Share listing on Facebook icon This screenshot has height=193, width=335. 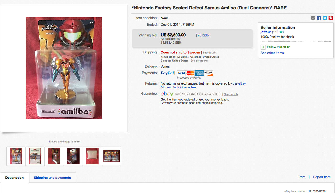(319, 18)
